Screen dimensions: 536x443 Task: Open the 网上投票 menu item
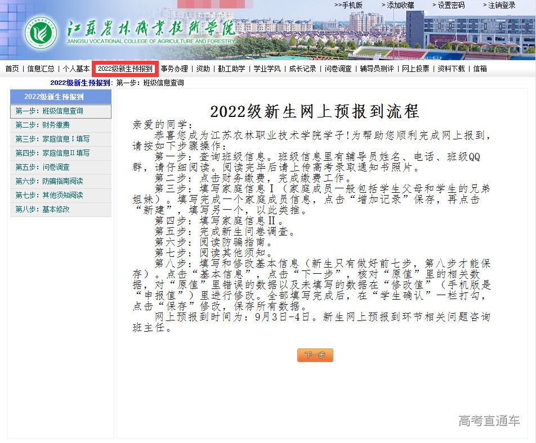tap(416, 69)
